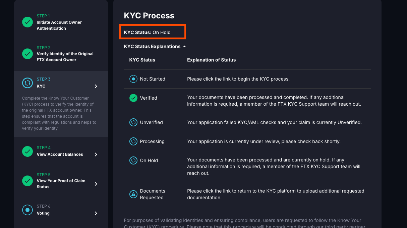
Task: Click the On Hold row status icon
Action: pos(133,160)
